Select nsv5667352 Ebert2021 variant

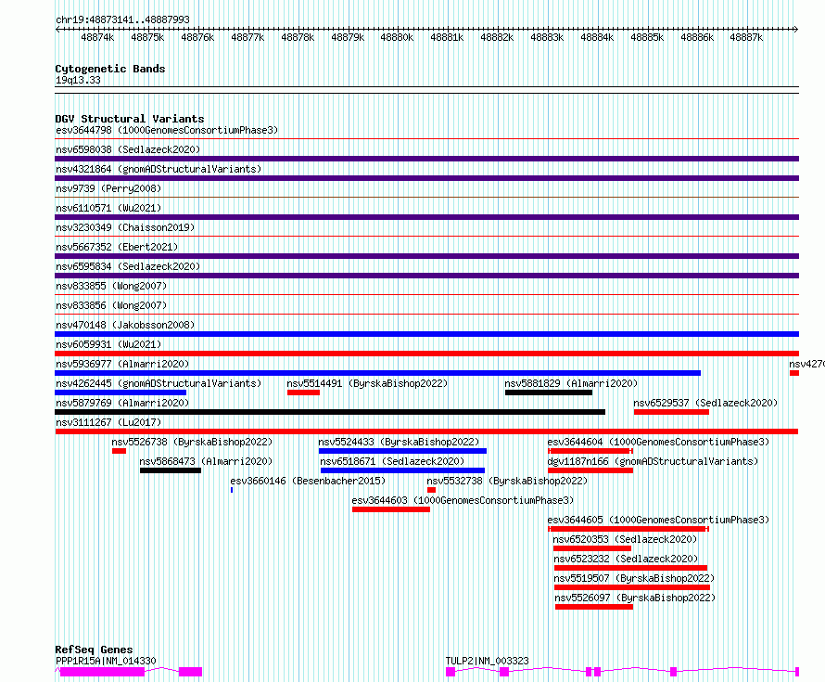pos(117,247)
